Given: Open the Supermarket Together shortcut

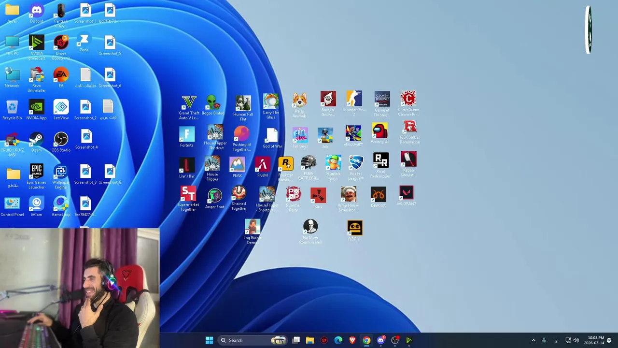Looking at the screenshot, I should 188,199.
